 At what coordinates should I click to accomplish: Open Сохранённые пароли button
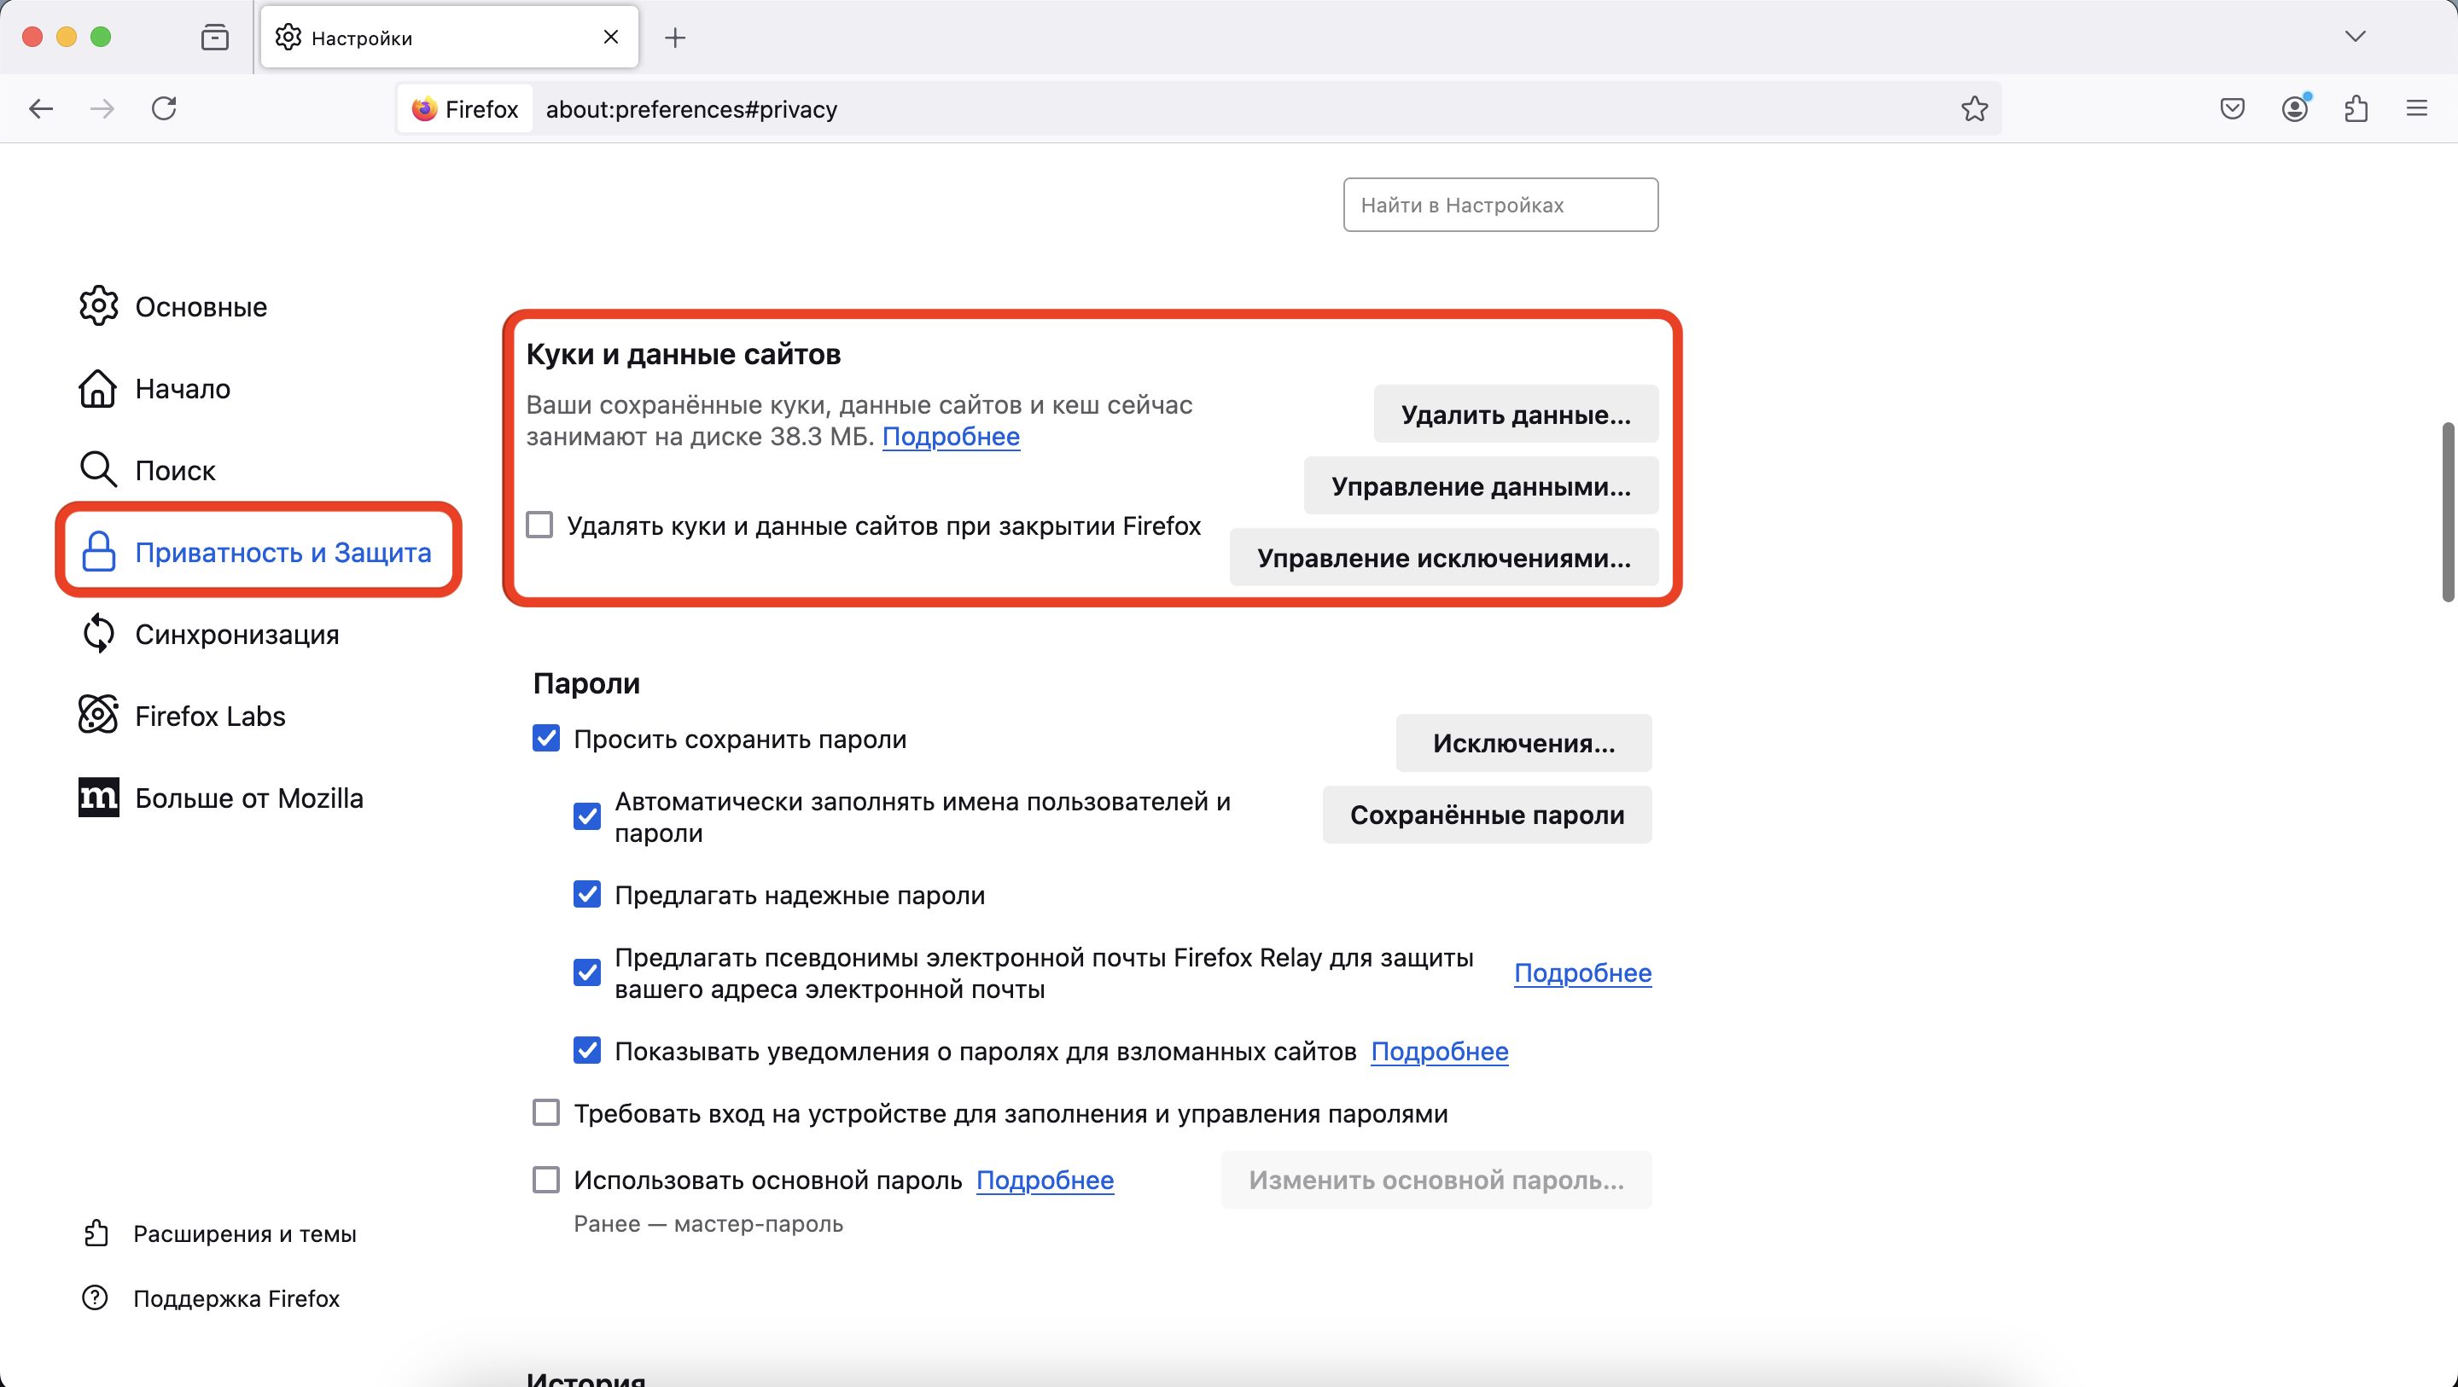pos(1487,815)
